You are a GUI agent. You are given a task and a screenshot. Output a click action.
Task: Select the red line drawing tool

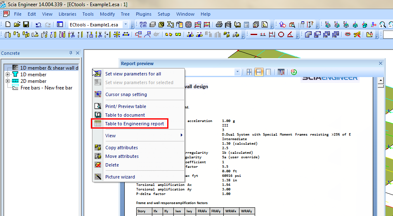tap(254, 34)
